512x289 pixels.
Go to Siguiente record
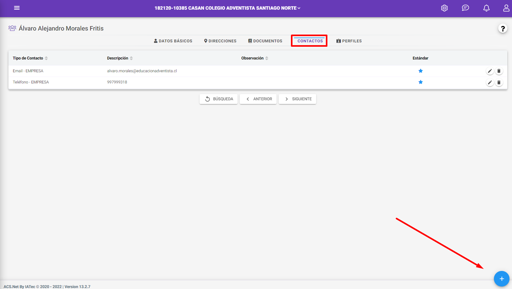click(297, 99)
